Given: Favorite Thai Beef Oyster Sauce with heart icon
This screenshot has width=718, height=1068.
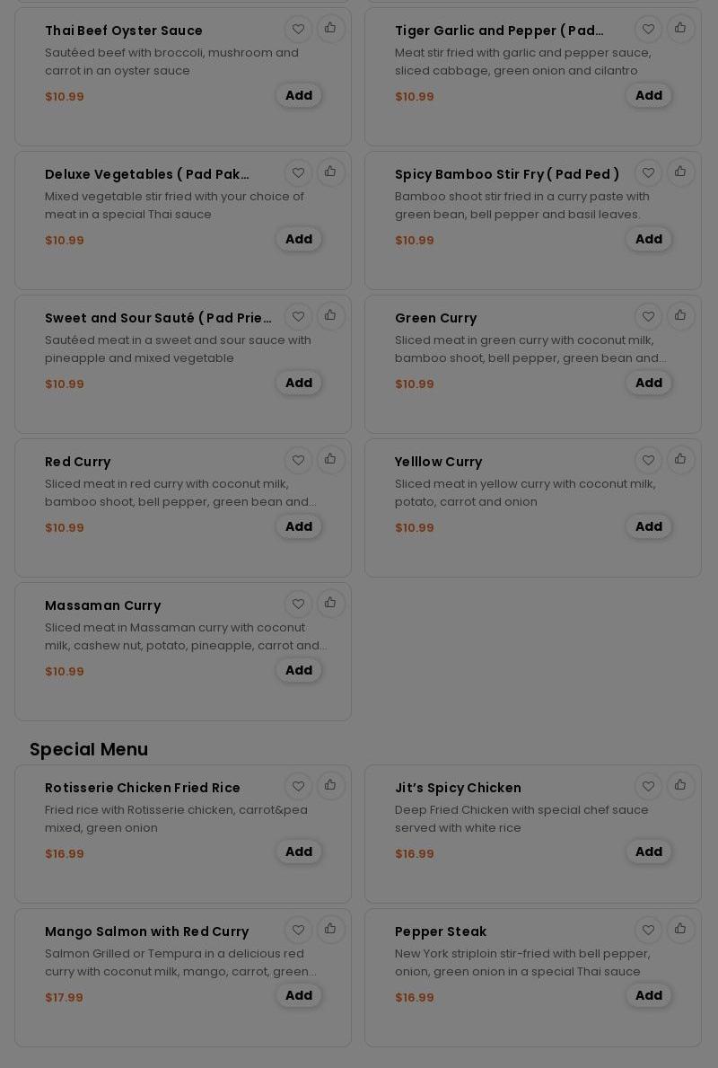Looking at the screenshot, I should [x=298, y=30].
